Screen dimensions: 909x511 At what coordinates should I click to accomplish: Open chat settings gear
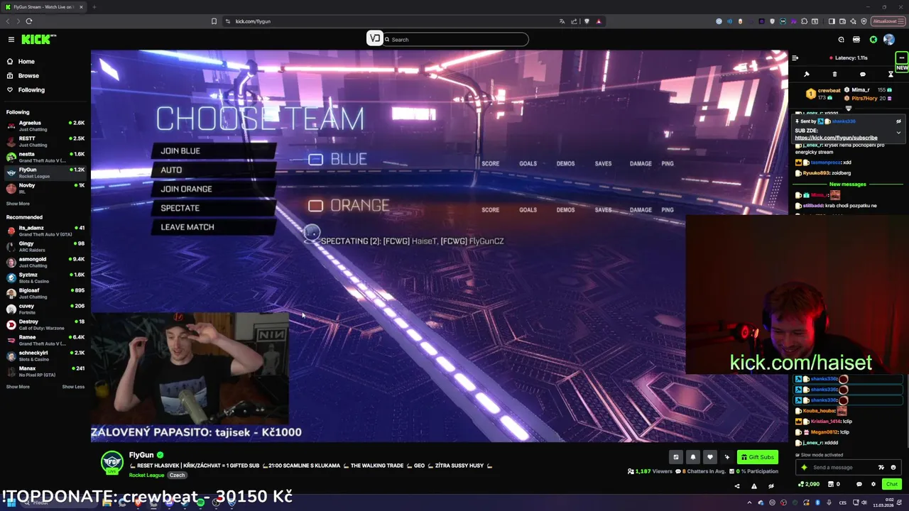(x=873, y=484)
